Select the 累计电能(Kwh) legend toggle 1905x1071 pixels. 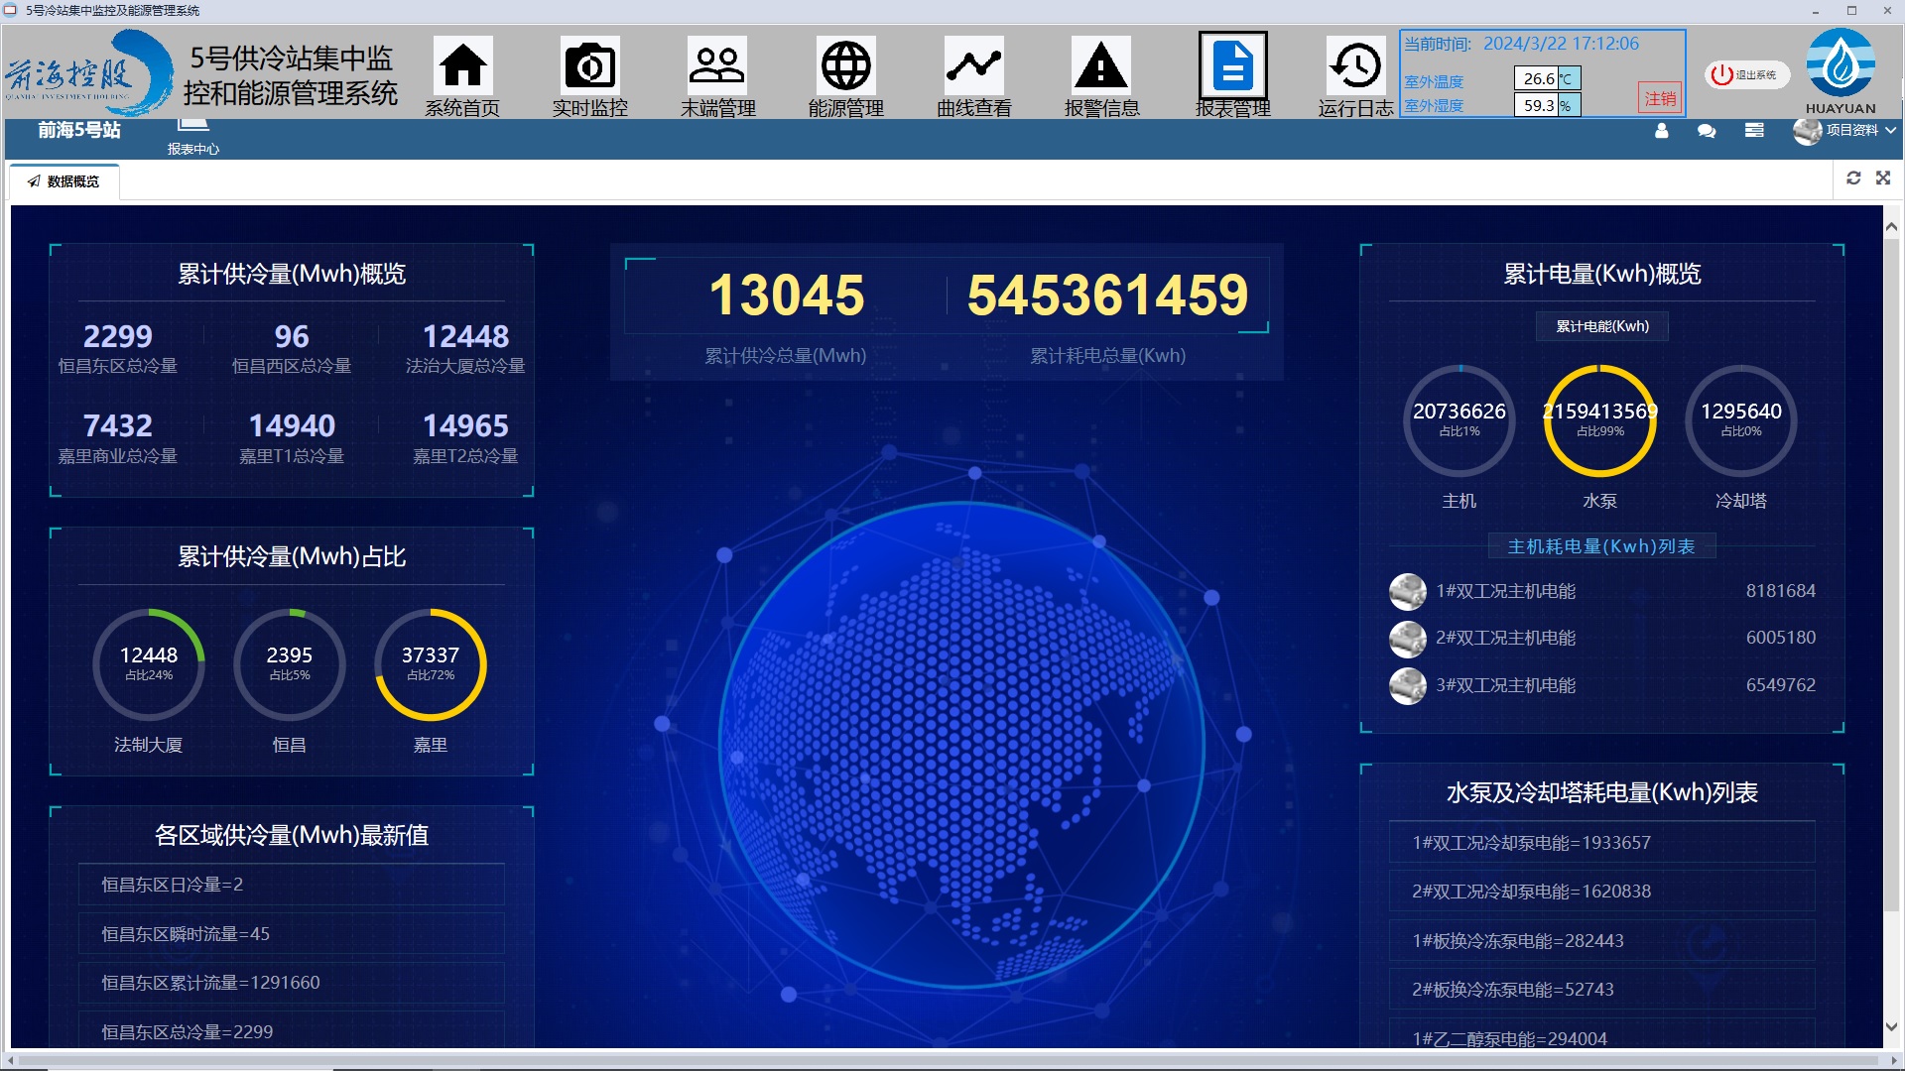[1601, 326]
